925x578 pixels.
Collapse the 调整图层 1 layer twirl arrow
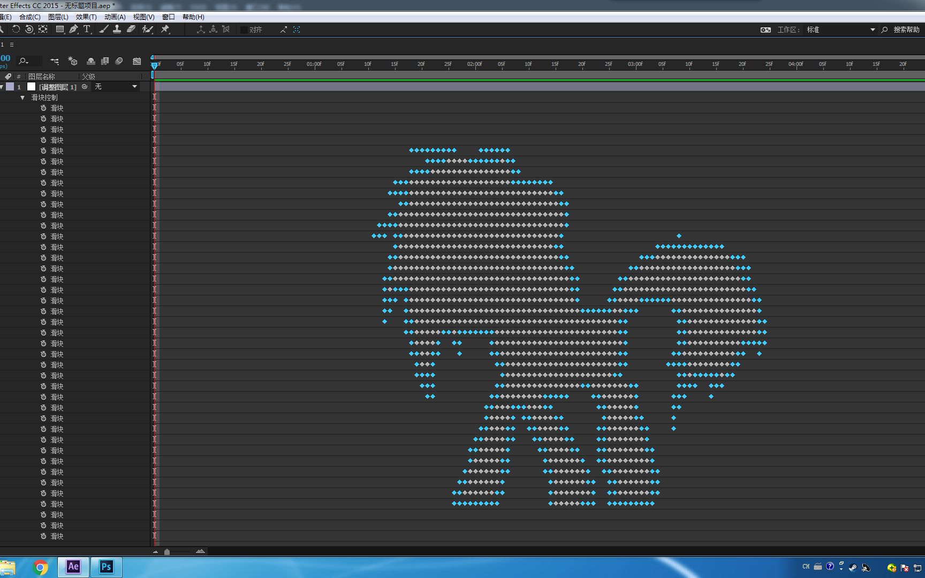tap(2, 87)
